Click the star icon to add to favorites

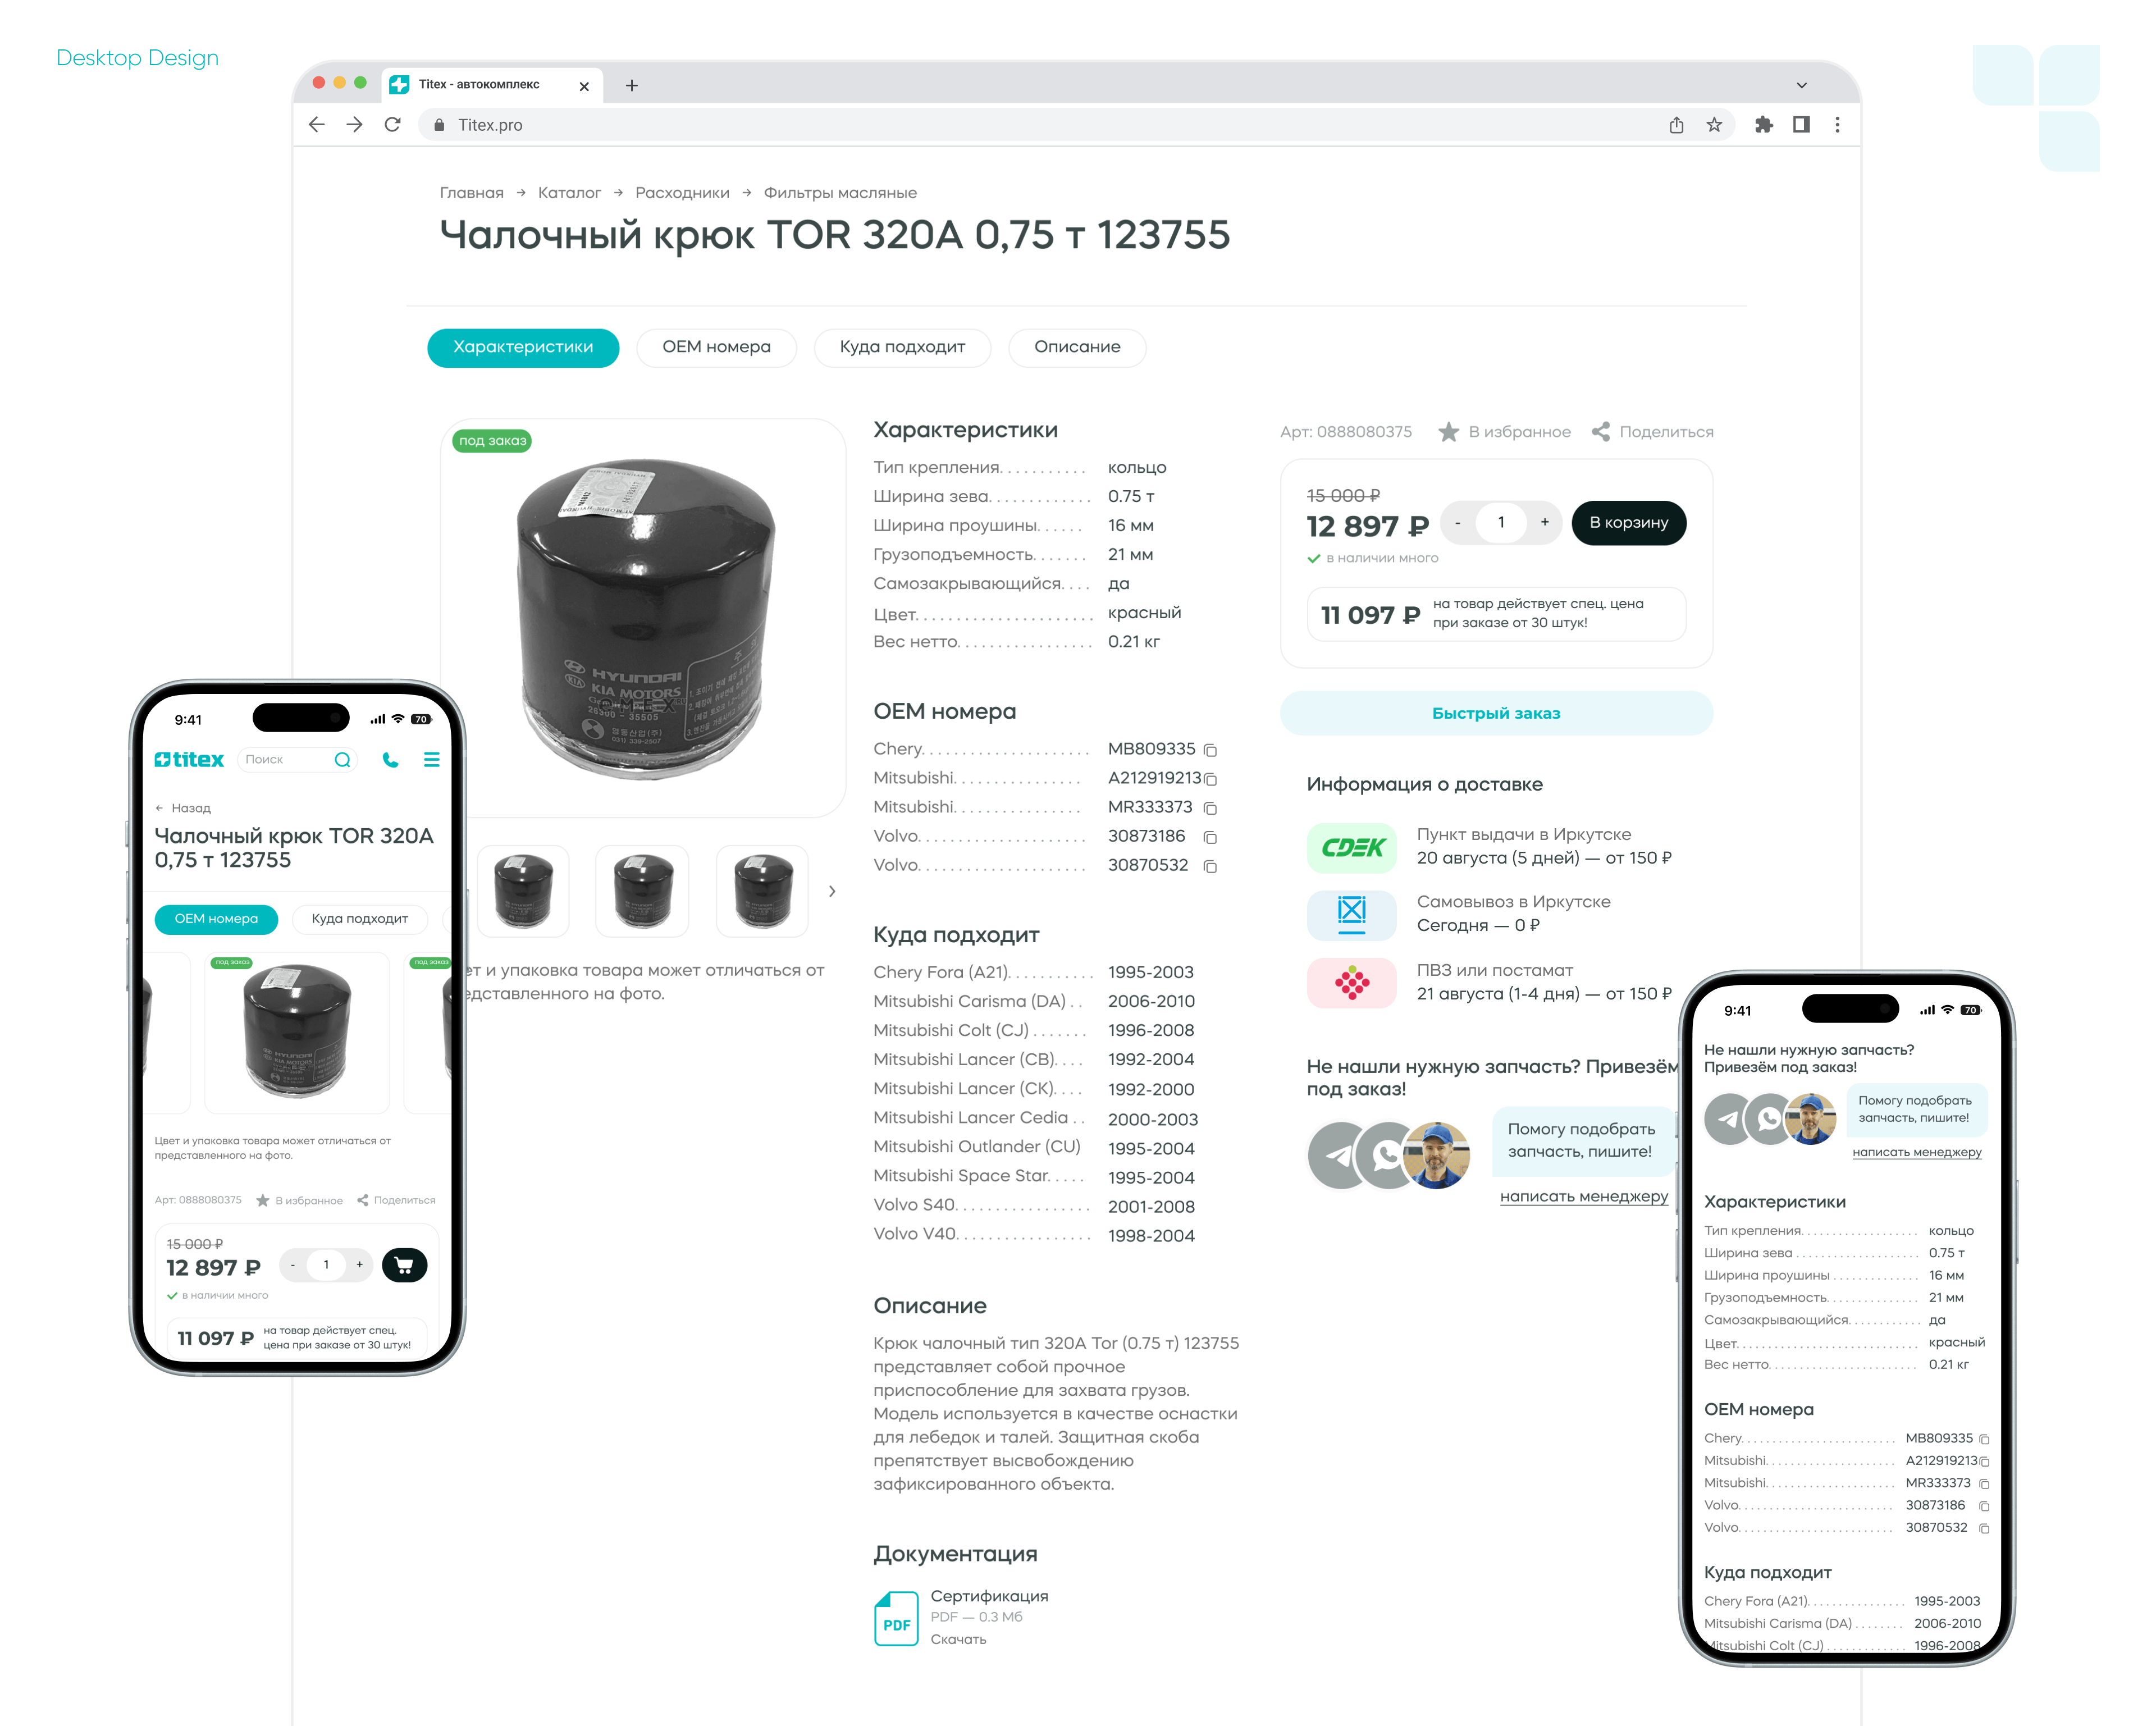coord(1448,432)
